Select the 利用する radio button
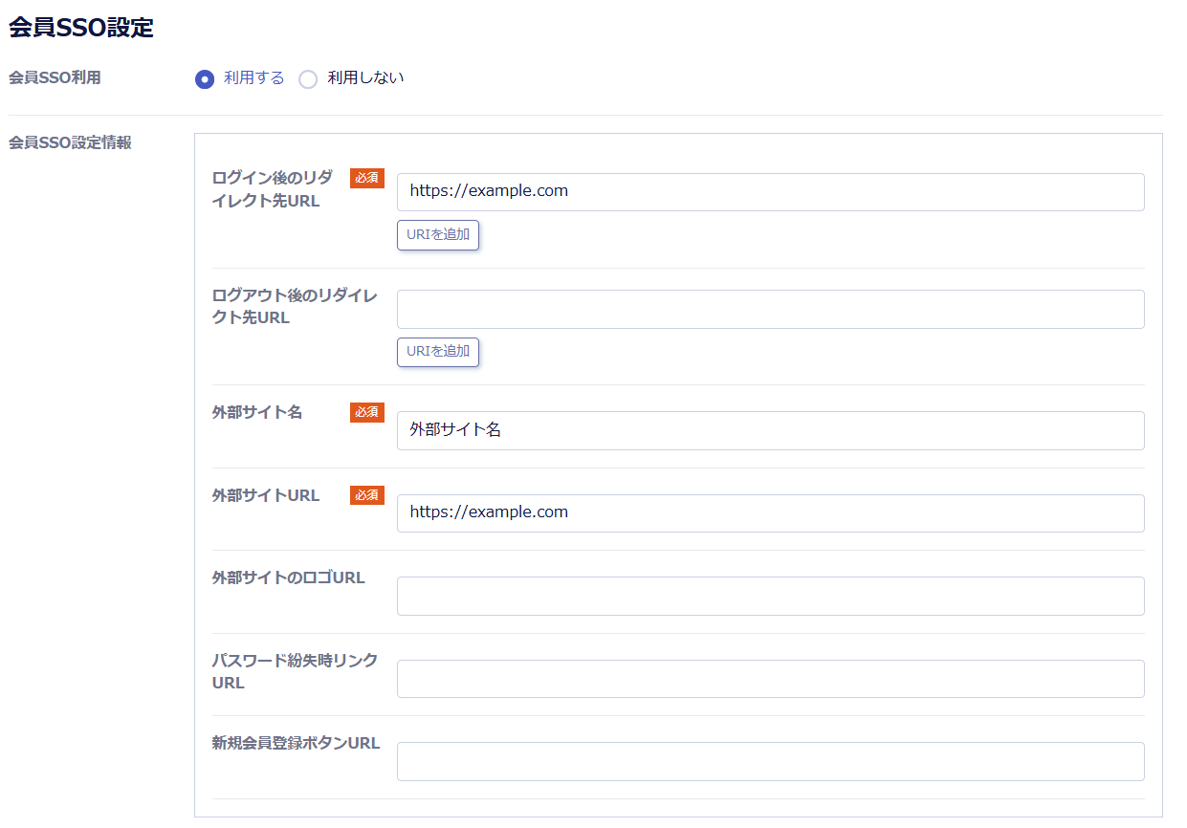 (205, 79)
